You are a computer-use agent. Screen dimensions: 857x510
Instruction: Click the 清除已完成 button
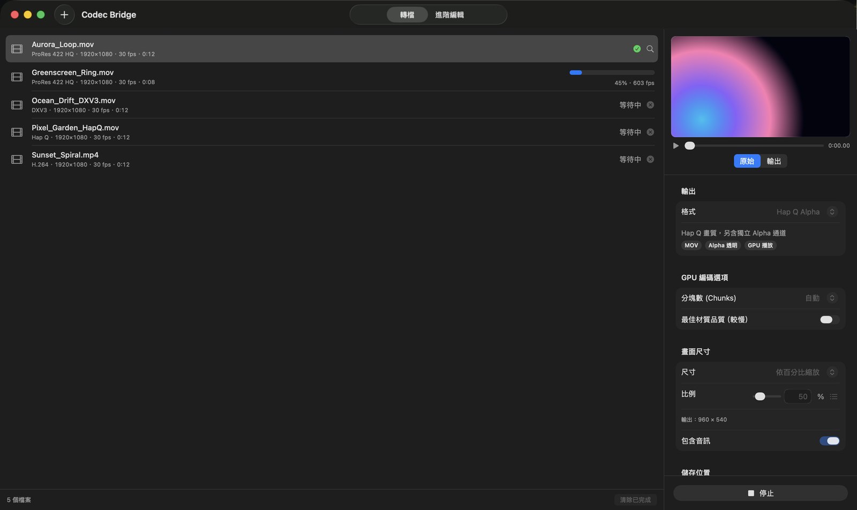[635, 500]
